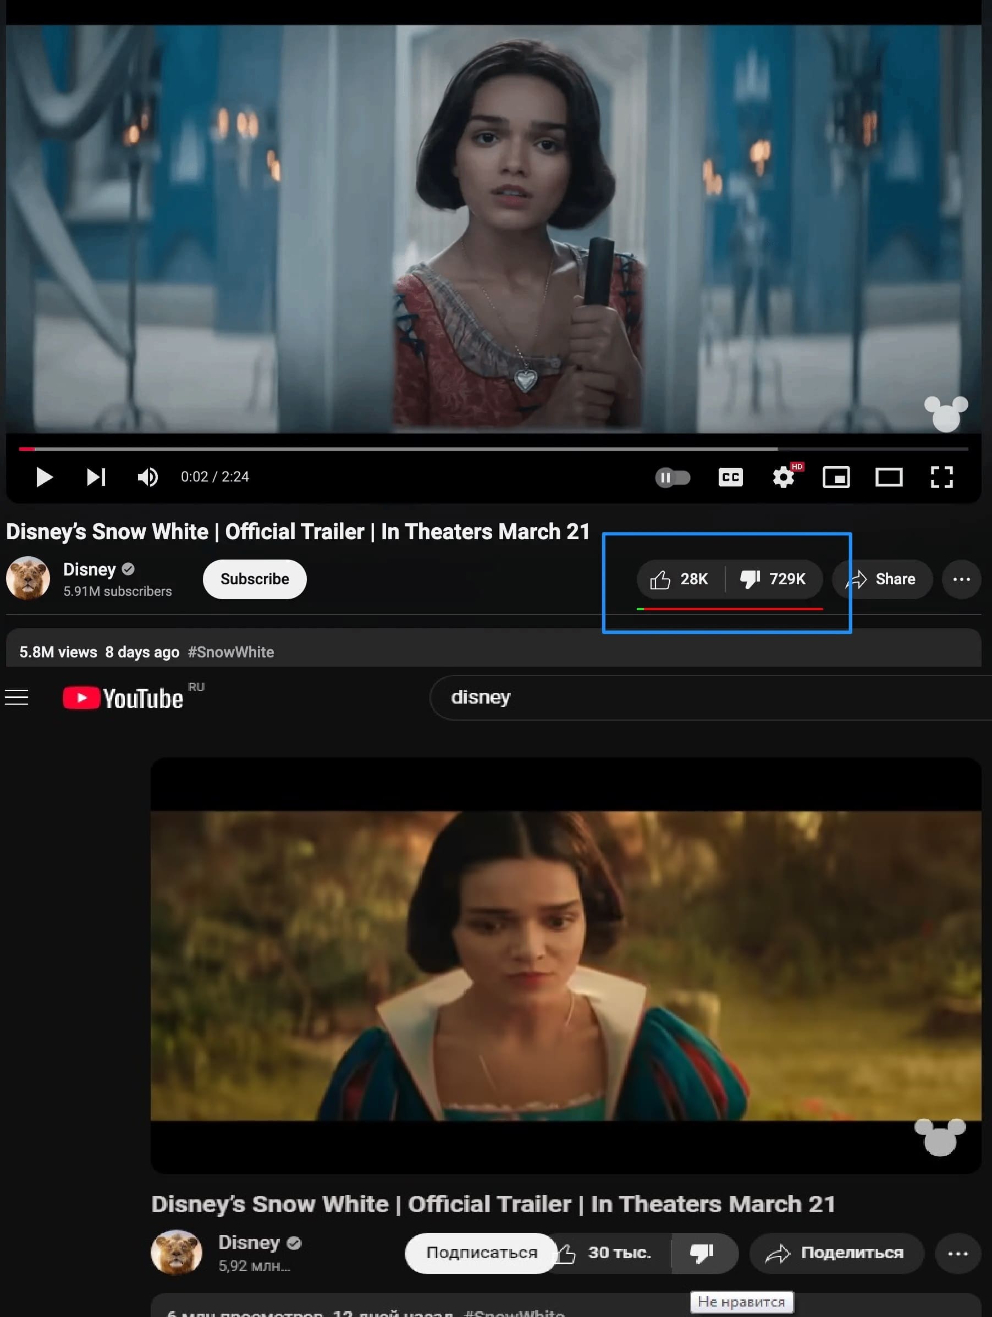
Task: Click the lower Snow White video player
Action: 565,965
